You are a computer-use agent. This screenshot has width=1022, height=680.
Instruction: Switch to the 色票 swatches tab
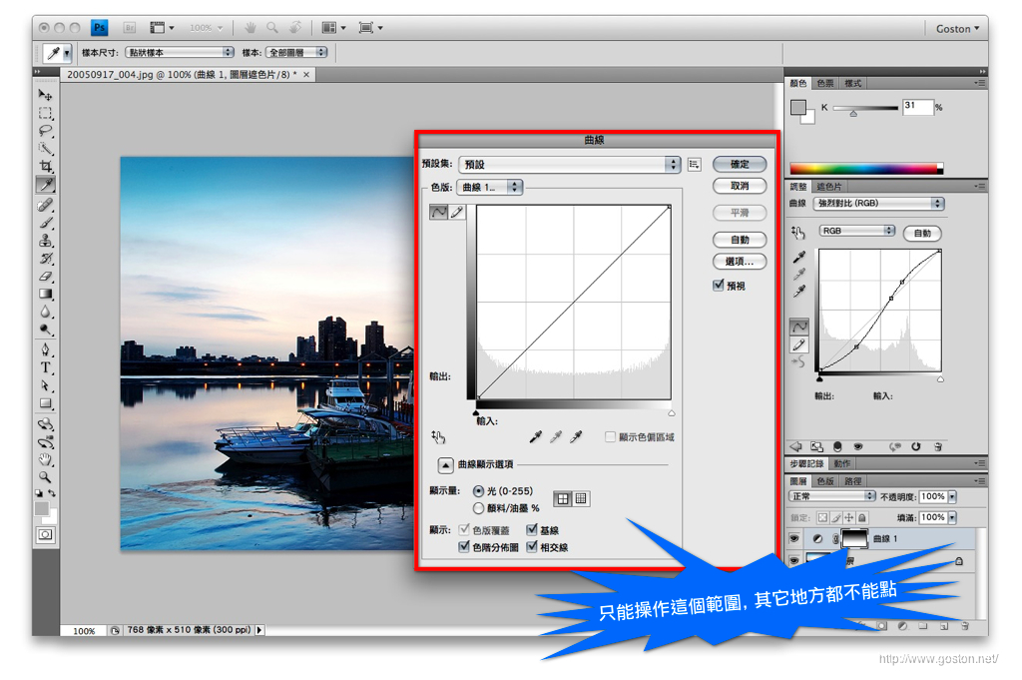[x=825, y=83]
